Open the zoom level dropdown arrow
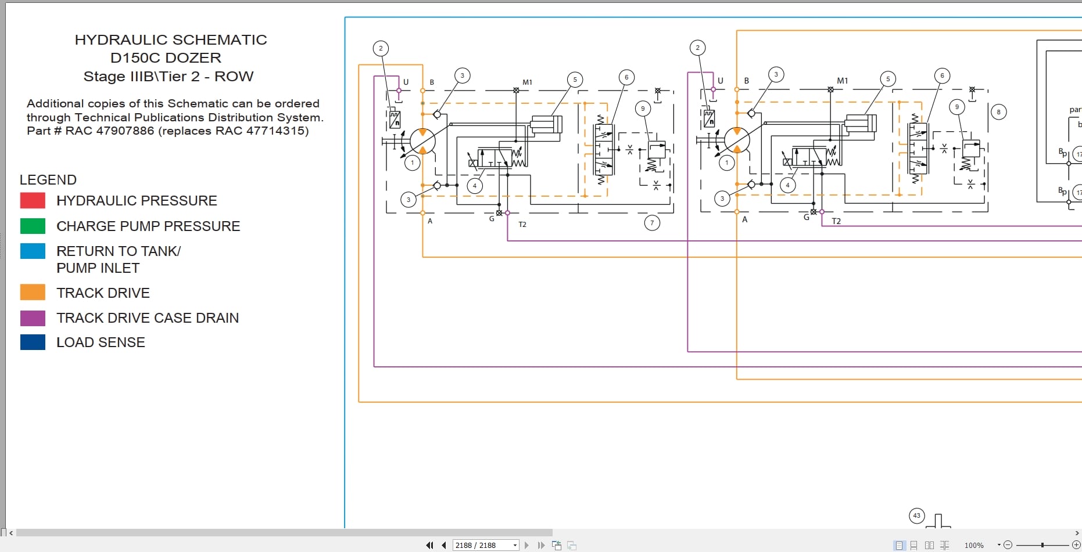Viewport: 1082px width, 552px height. click(x=999, y=545)
